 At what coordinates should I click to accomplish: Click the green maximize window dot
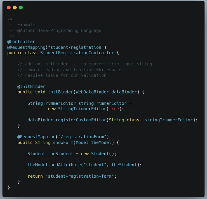tap(21, 8)
